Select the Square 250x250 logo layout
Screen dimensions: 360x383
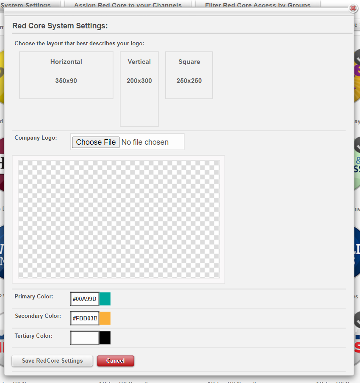[x=189, y=75]
